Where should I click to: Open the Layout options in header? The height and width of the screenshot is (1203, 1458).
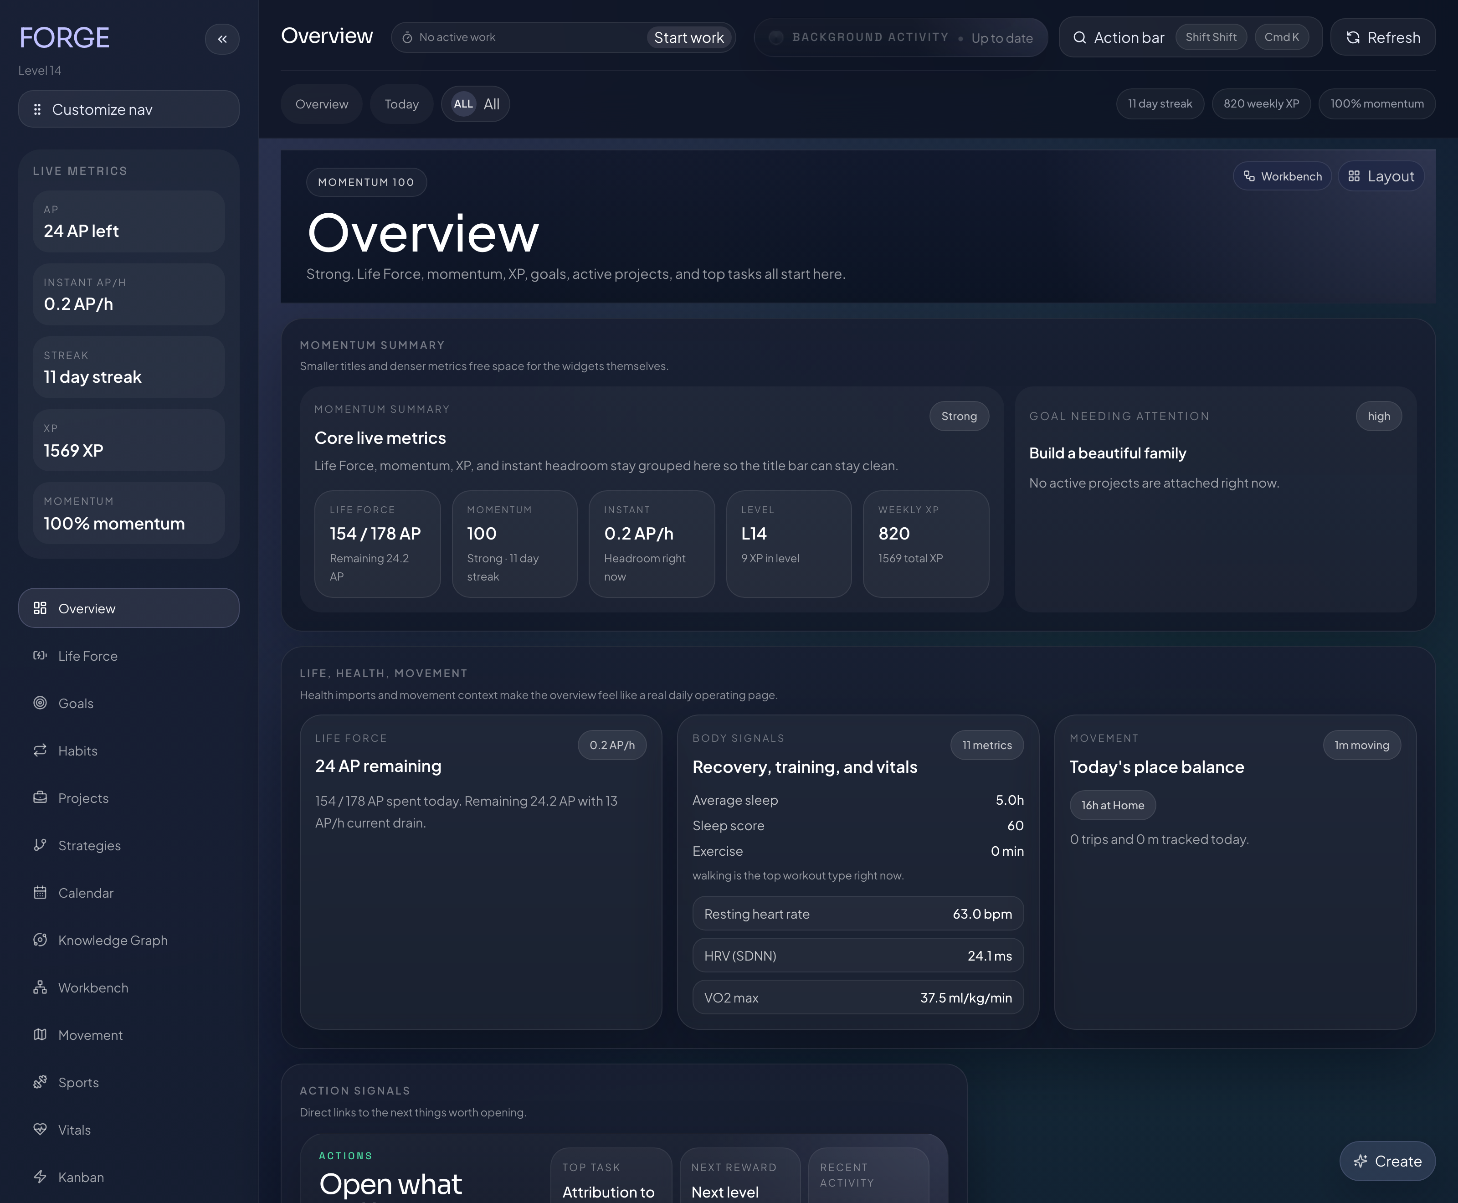pyautogui.click(x=1381, y=175)
